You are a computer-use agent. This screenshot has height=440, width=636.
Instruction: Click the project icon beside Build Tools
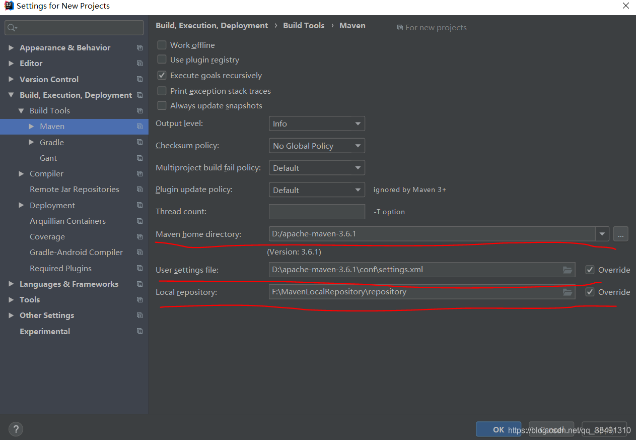[x=139, y=111]
